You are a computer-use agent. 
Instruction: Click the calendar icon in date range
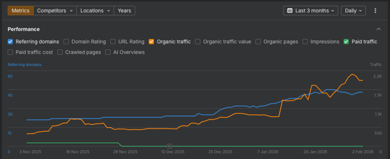coord(289,11)
